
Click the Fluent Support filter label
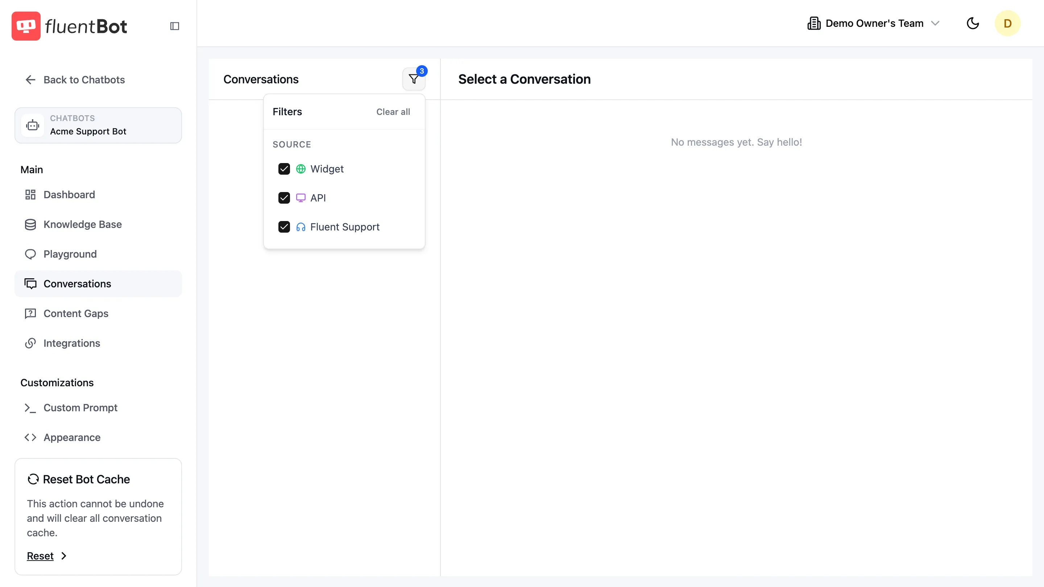point(345,227)
